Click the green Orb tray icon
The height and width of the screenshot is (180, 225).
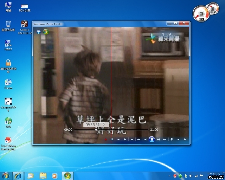tap(180, 176)
